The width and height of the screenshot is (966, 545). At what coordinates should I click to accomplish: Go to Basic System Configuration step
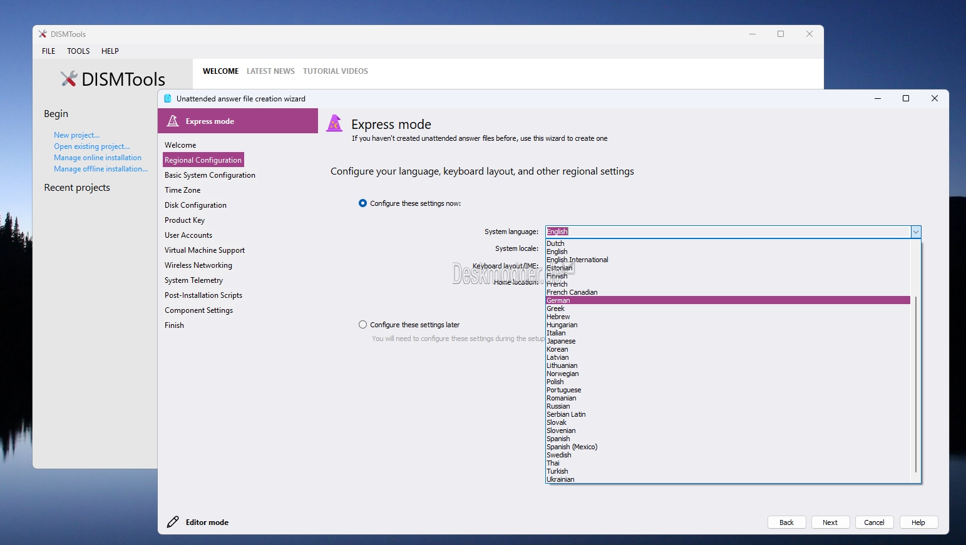210,175
